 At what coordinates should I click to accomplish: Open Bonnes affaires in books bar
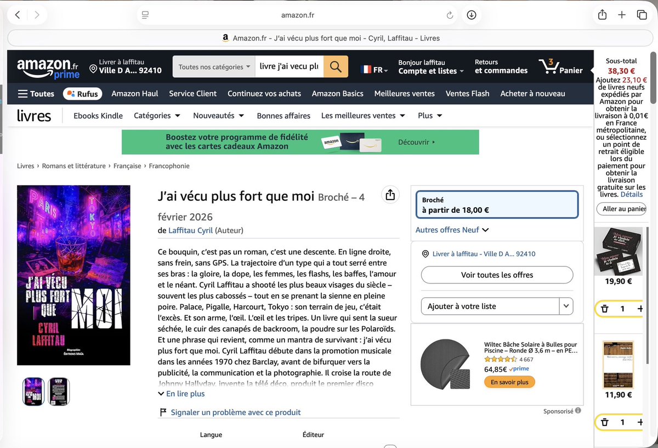283,116
